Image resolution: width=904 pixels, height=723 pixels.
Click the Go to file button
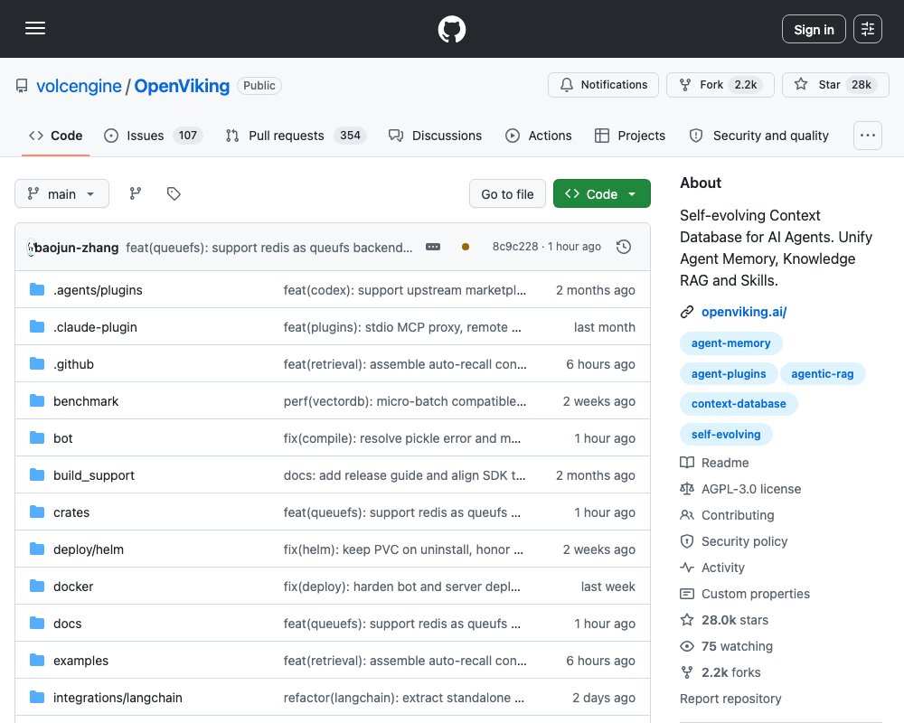click(507, 194)
